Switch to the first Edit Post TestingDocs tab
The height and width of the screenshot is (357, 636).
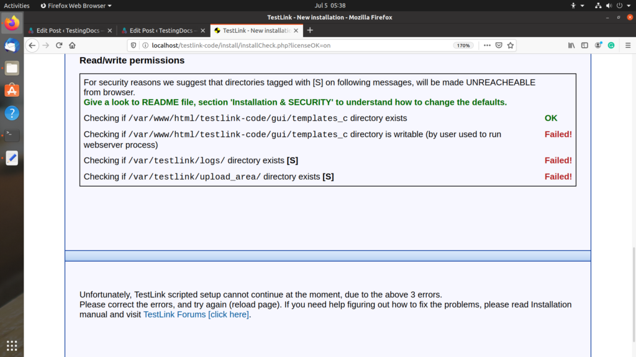[x=68, y=30]
